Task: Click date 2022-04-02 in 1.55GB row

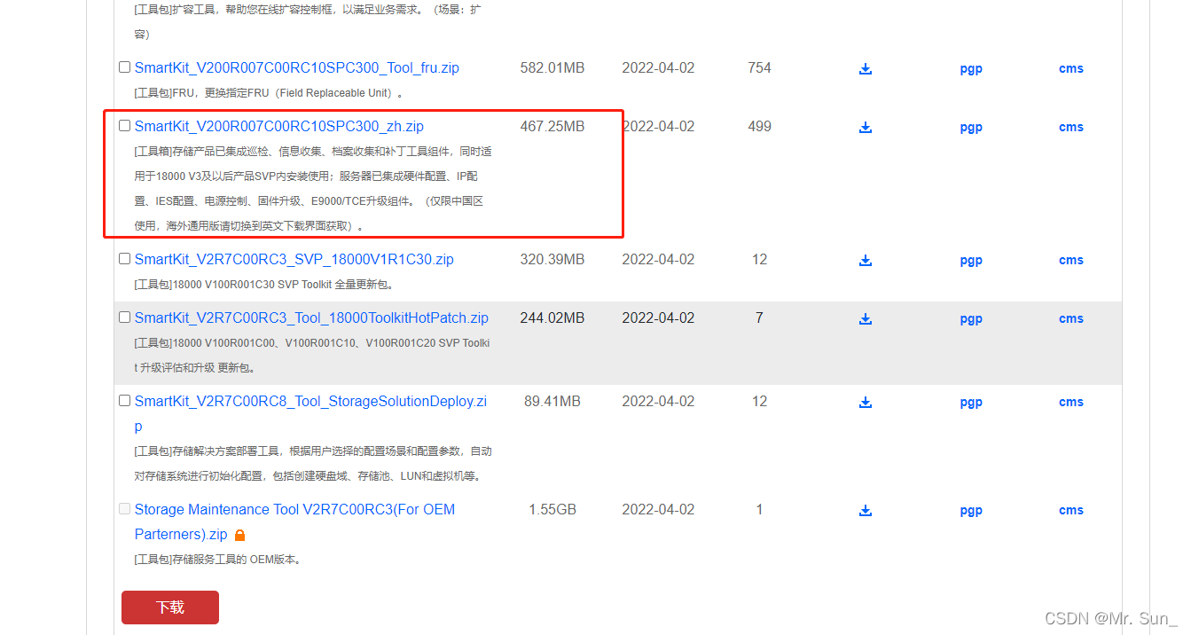Action: tap(659, 510)
